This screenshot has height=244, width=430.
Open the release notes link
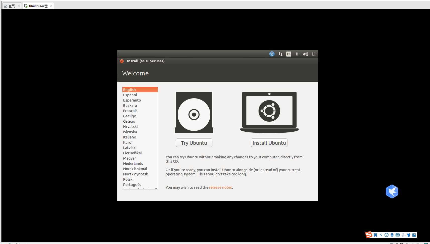coord(220,187)
